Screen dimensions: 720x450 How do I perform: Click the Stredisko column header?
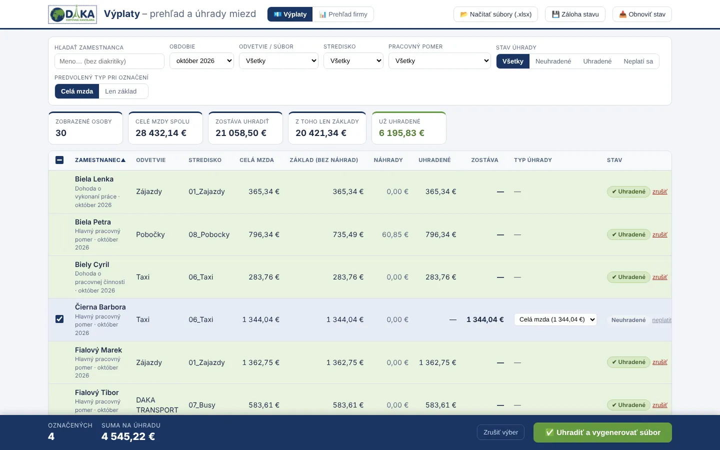coord(205,160)
